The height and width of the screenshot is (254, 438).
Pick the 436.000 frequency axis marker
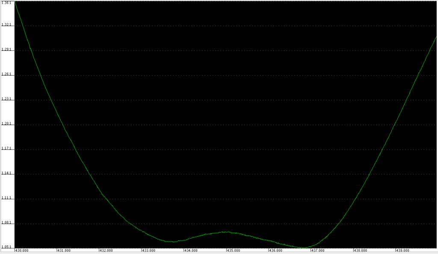[x=276, y=251]
